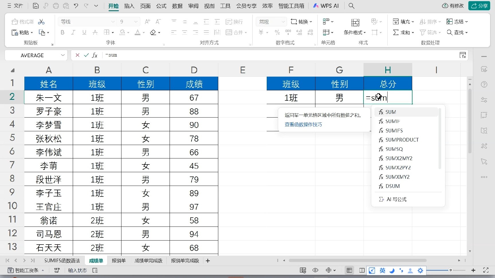Toggle Italic formatting
The width and height of the screenshot is (495, 278).
(73, 32)
